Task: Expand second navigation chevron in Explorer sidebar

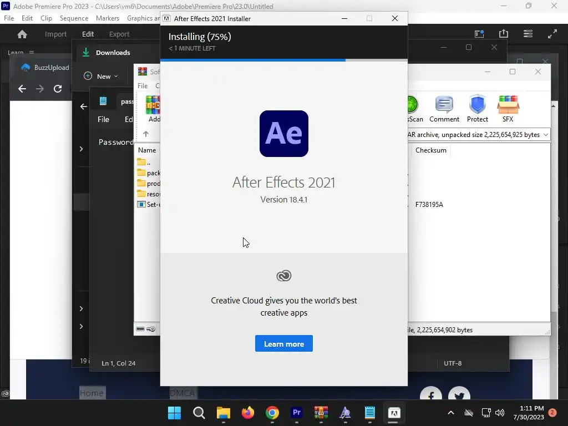Action: click(81, 308)
